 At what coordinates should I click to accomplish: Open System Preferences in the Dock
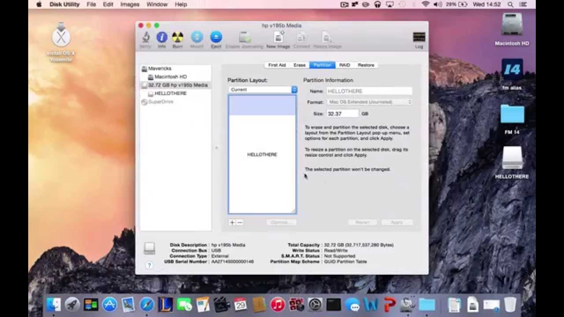315,304
